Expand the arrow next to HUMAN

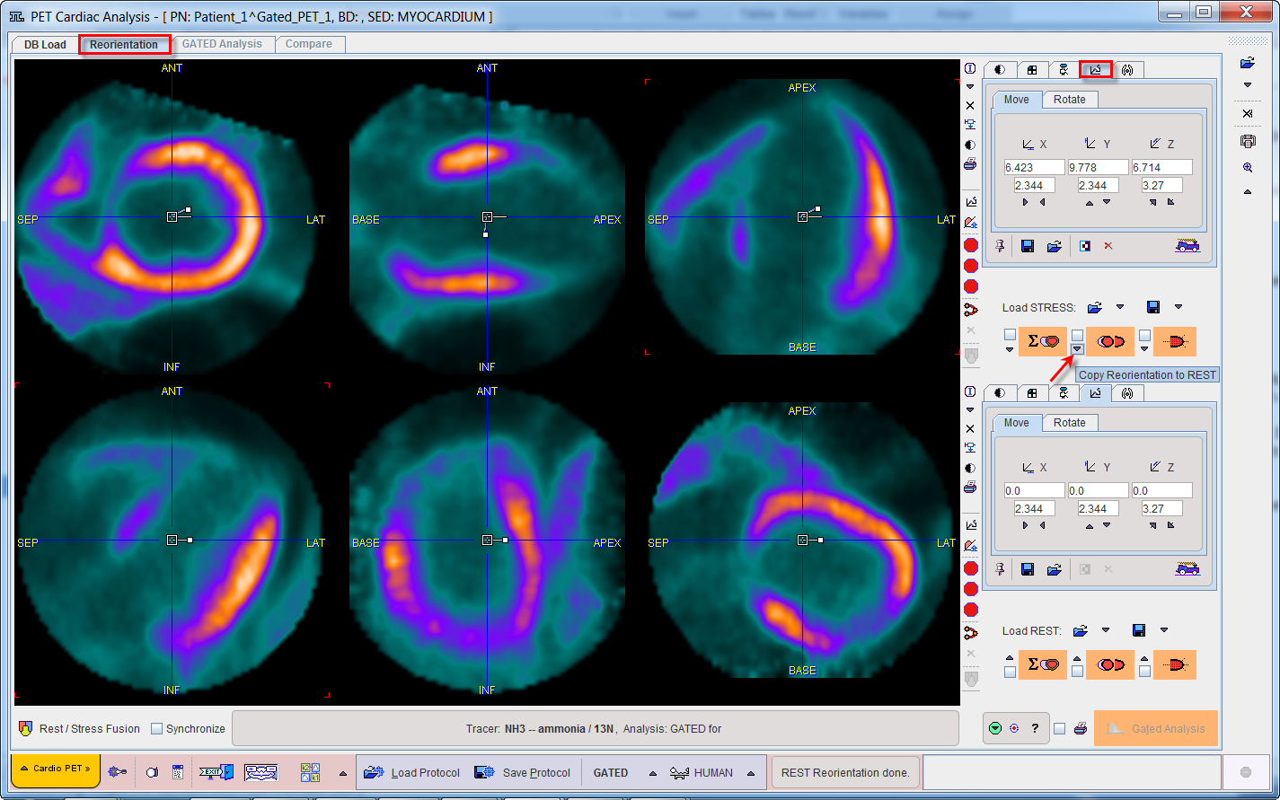[x=751, y=773]
